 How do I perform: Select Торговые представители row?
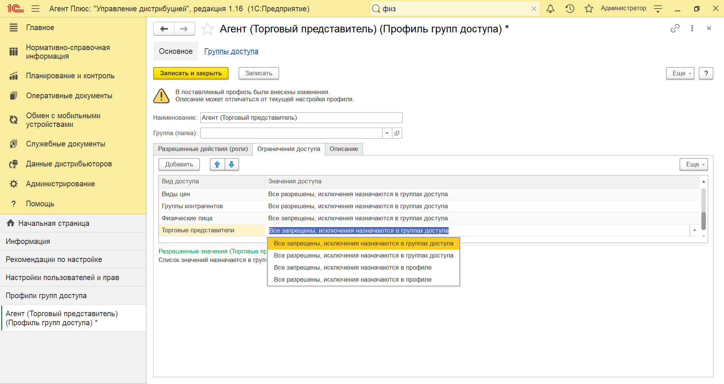(212, 230)
